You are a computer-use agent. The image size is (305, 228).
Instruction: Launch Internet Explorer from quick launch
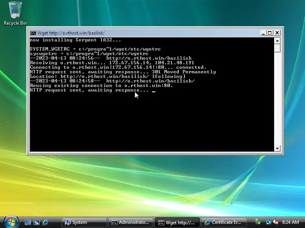pos(45,222)
